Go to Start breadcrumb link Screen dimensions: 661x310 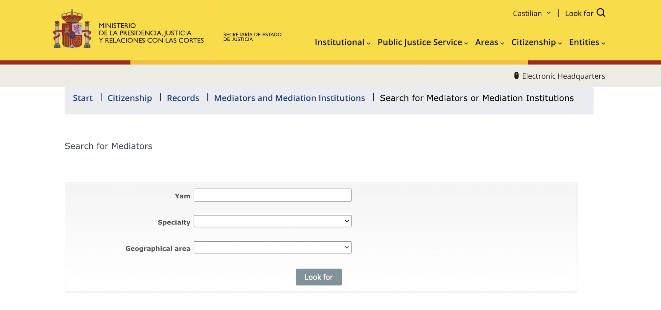pos(83,98)
